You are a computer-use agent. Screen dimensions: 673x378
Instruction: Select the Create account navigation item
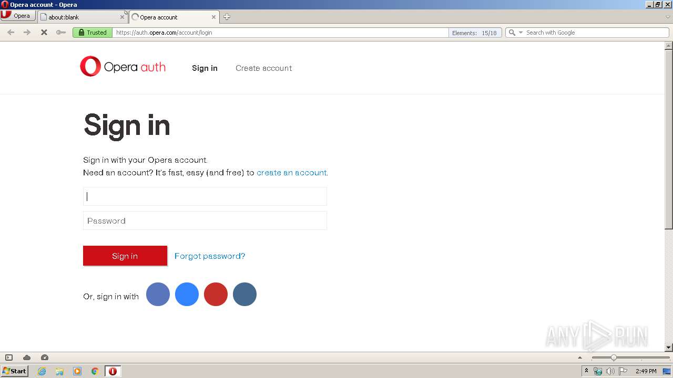[x=263, y=68]
